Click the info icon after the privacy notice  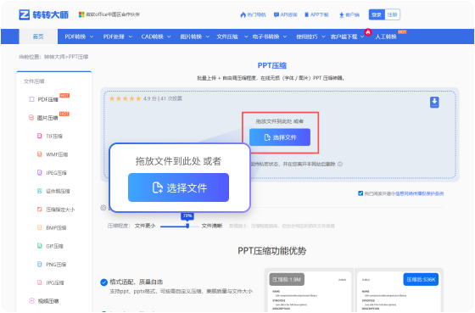(x=340, y=164)
